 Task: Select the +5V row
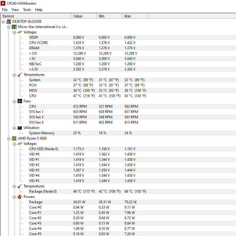(x=132, y=59)
